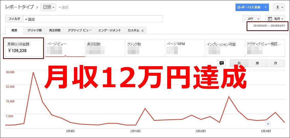The image size is (290, 138).
Task: Switch to the 概要 tab
Action: coord(14,31)
